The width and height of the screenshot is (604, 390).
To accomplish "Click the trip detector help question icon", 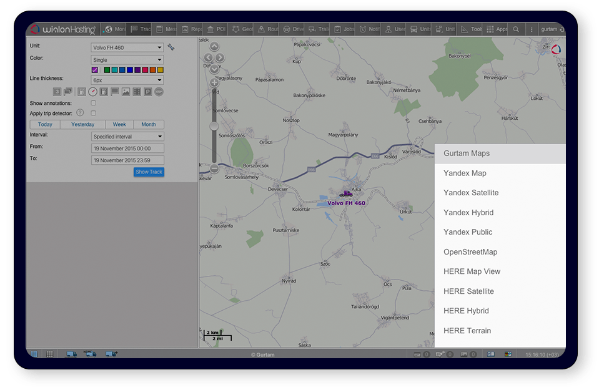I will (80, 113).
